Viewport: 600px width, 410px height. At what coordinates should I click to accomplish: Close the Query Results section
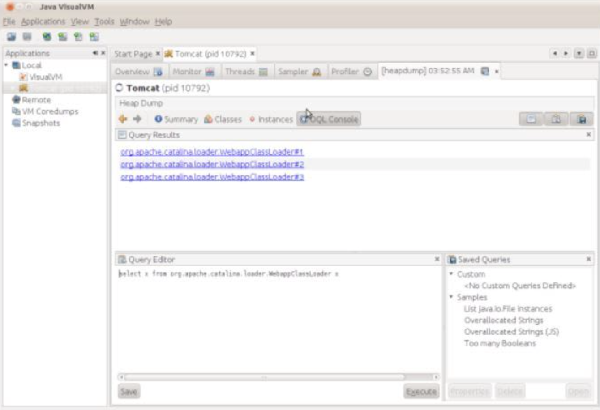(x=589, y=135)
